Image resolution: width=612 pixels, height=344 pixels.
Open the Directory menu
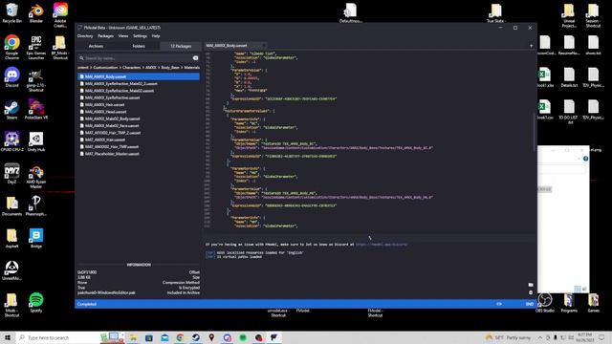pyautogui.click(x=85, y=36)
